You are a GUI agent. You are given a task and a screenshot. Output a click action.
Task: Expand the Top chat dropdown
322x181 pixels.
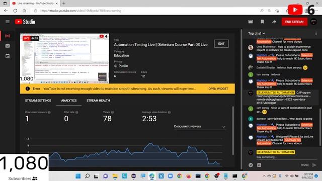[257, 34]
